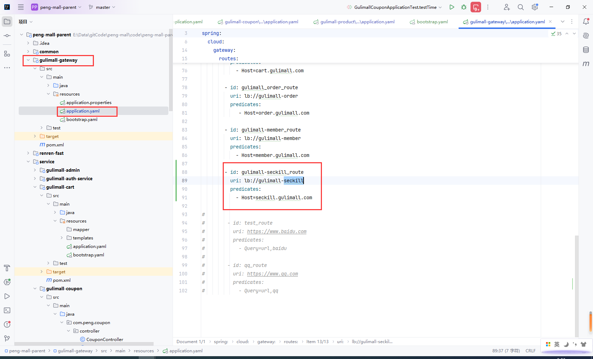Open Code With Me add-user icon
This screenshot has width=593, height=359.
click(x=507, y=7)
